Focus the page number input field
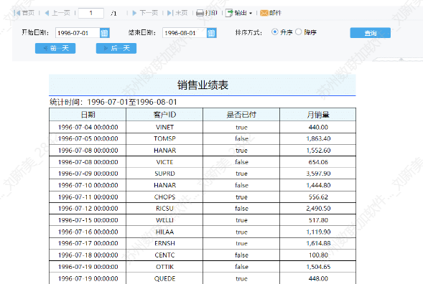This screenshot has width=423, height=284. click(91, 13)
